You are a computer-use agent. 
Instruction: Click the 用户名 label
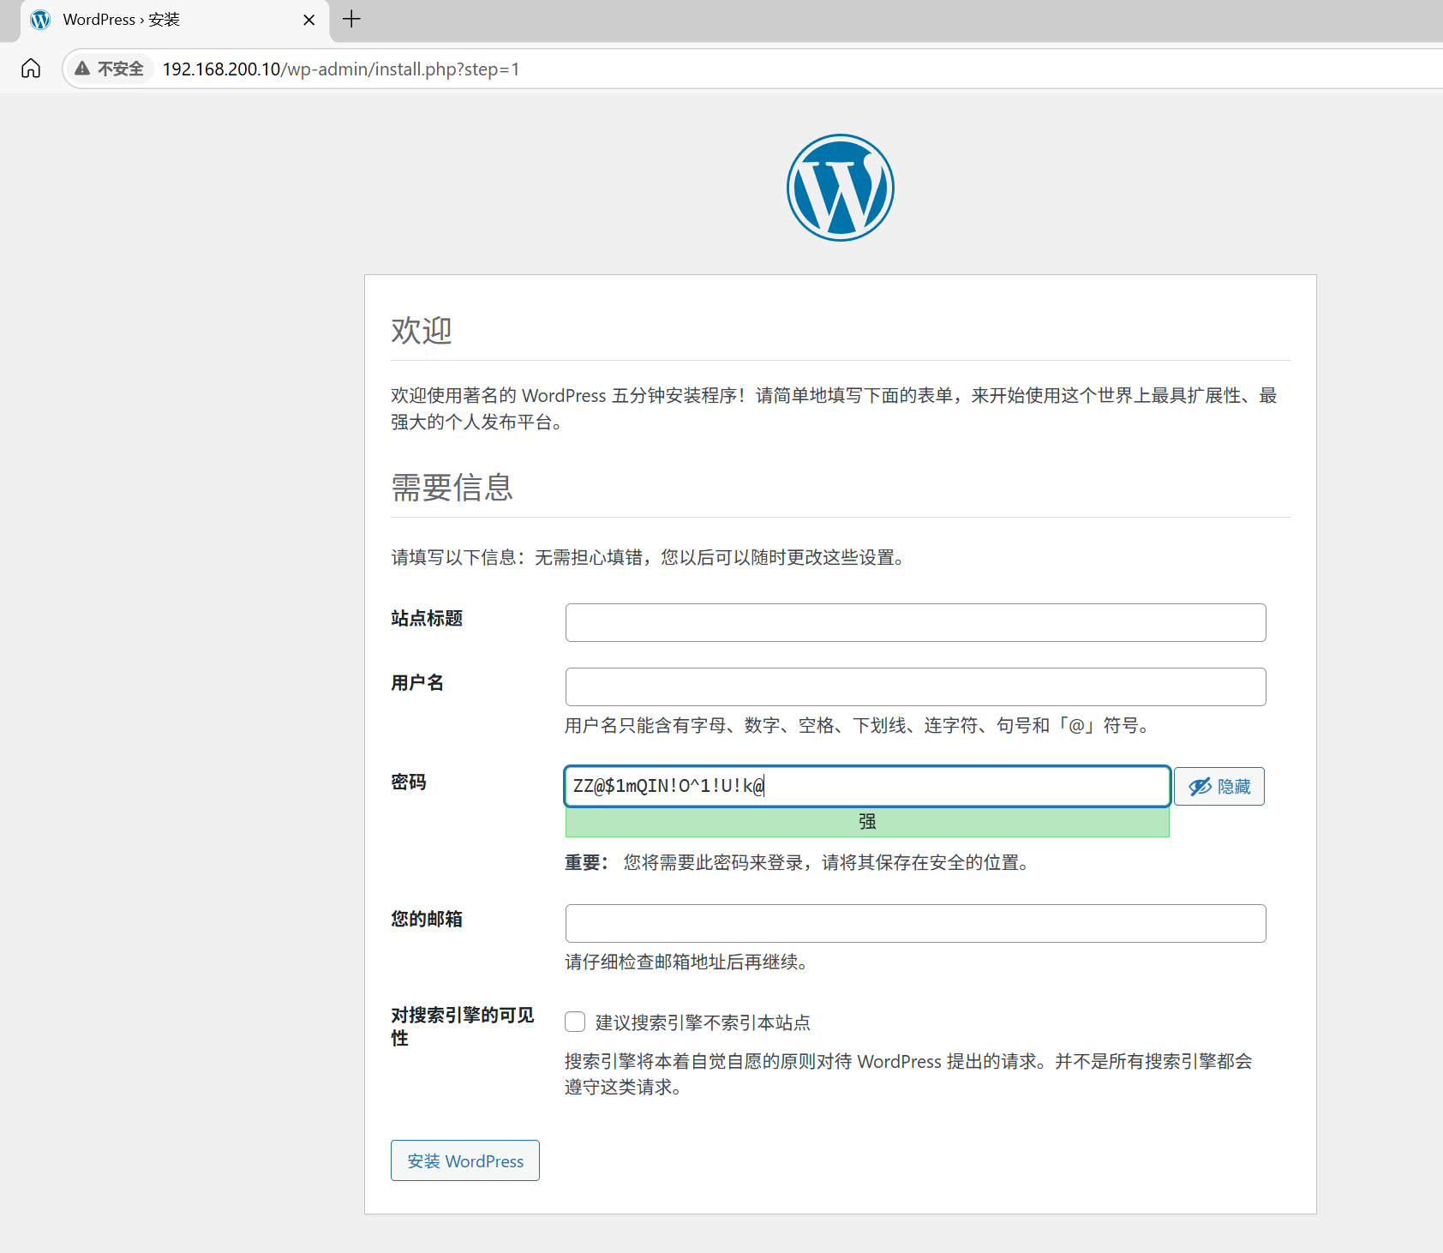pos(417,682)
